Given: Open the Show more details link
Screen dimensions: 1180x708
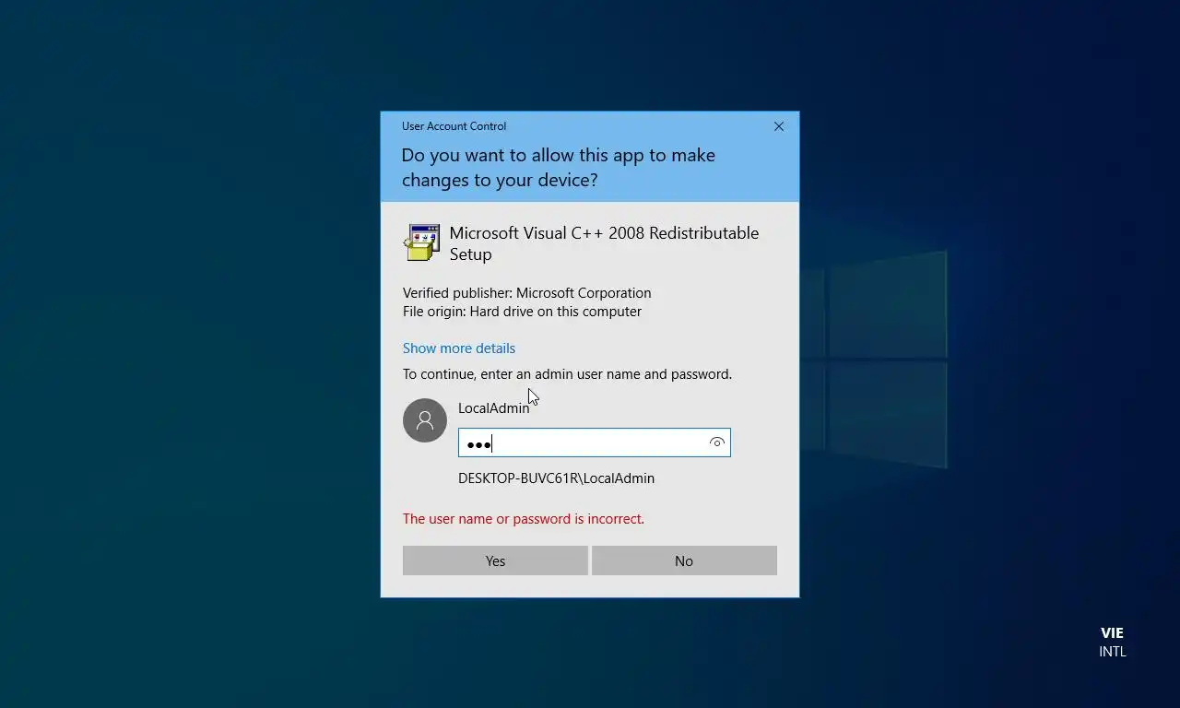Looking at the screenshot, I should click(459, 348).
